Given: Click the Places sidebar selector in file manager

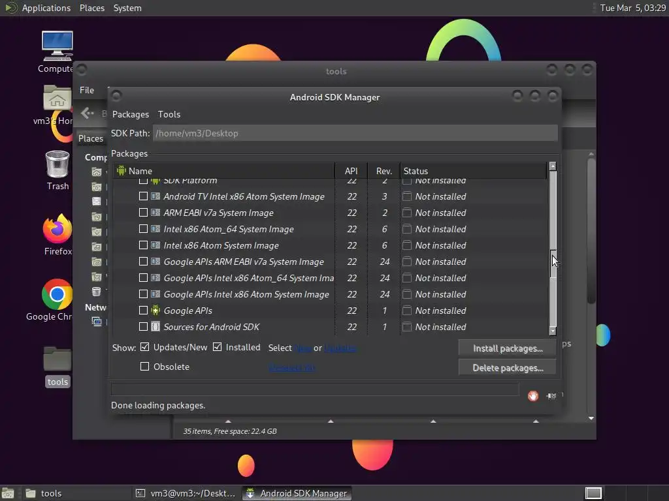Looking at the screenshot, I should [91, 138].
